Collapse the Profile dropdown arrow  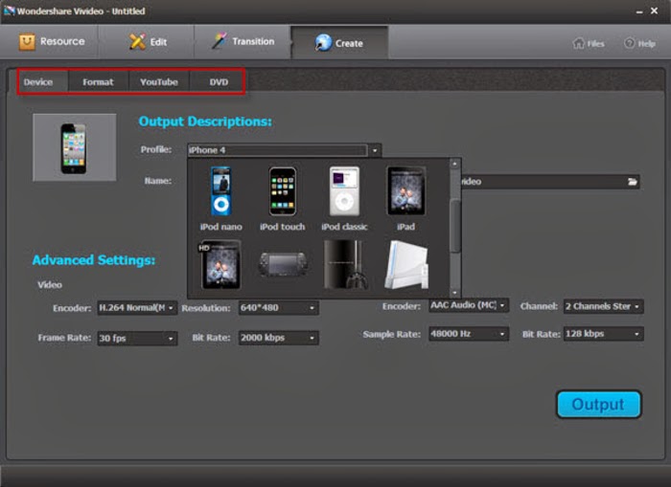375,150
